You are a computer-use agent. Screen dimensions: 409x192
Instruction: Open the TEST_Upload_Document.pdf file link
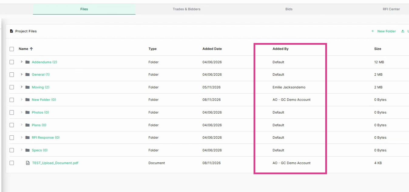[x=55, y=163]
